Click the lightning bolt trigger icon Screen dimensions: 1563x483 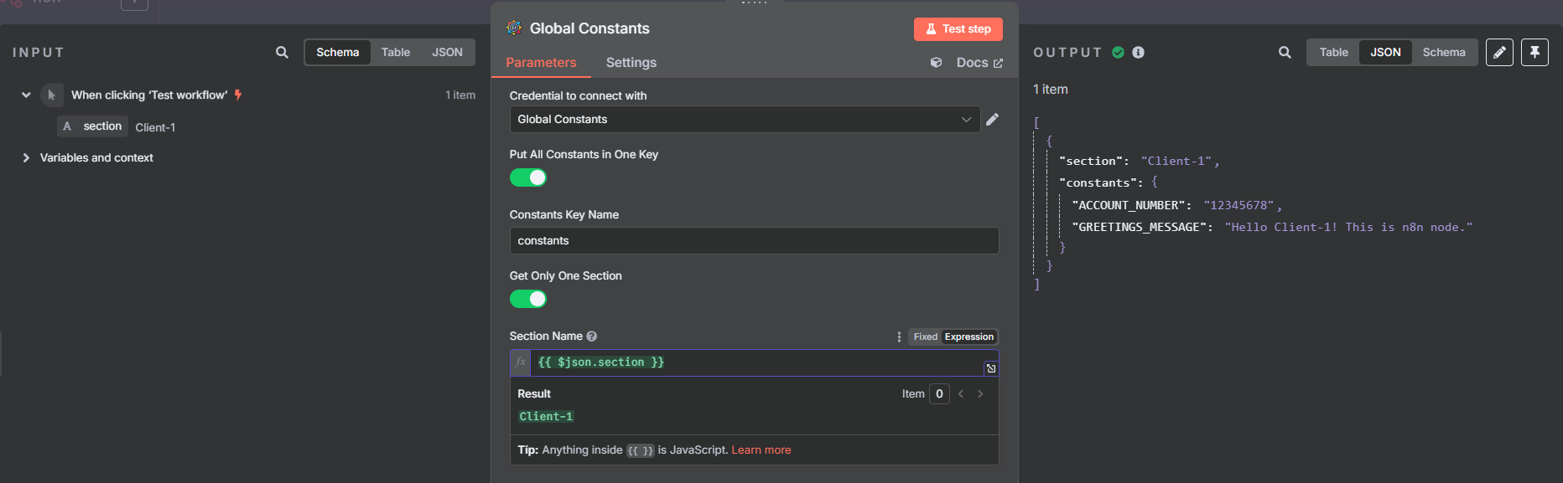[238, 95]
